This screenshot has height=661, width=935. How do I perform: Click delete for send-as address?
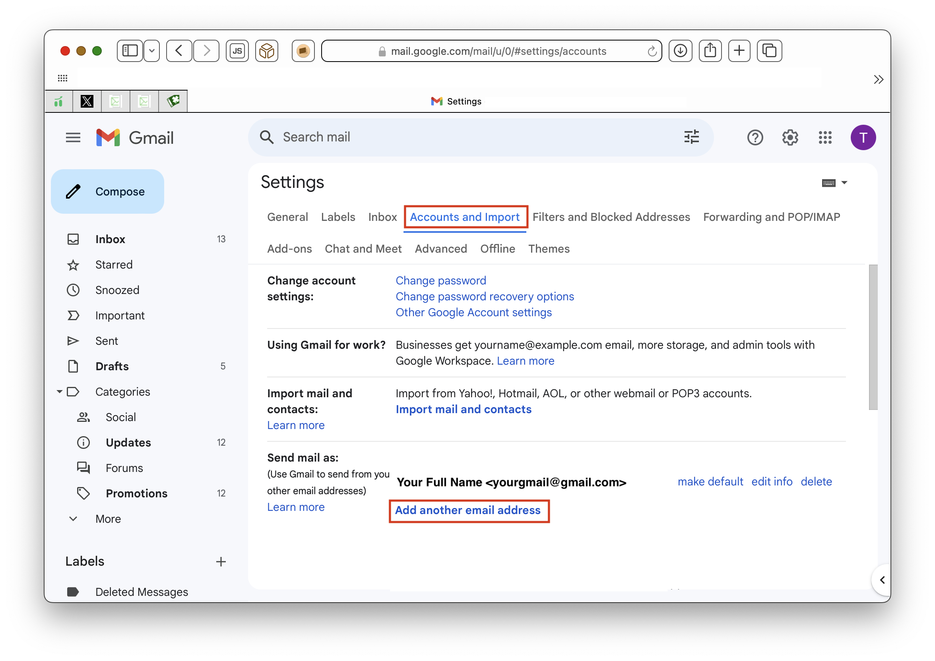coord(816,481)
